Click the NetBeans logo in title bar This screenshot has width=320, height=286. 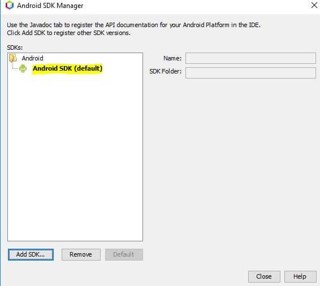10,5
